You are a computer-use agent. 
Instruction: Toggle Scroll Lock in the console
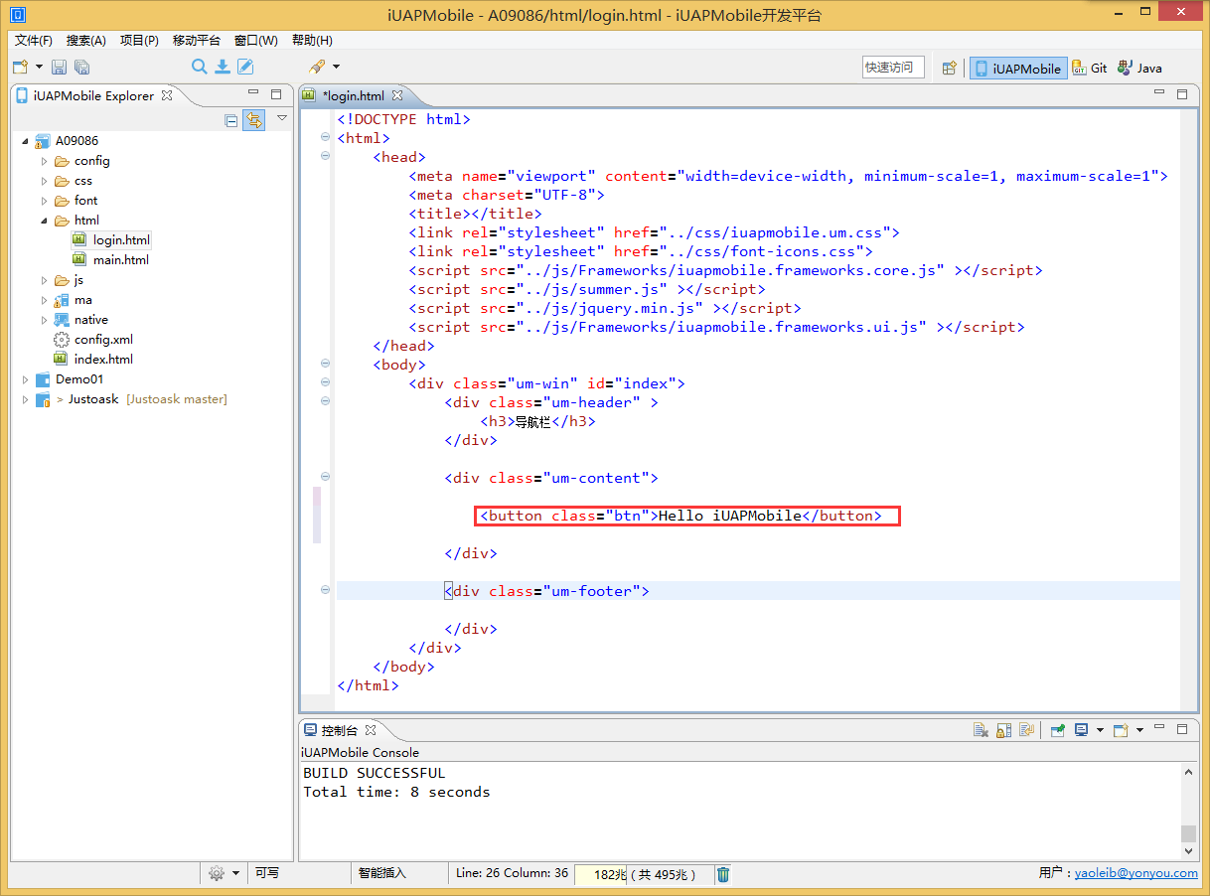click(1004, 730)
